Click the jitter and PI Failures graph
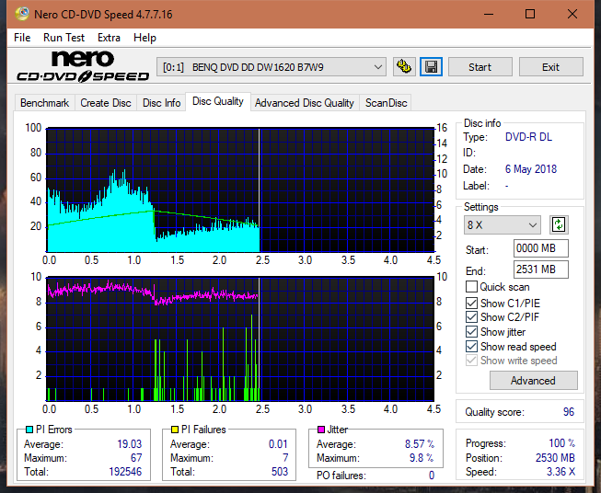This screenshot has height=493, width=601. click(240, 339)
